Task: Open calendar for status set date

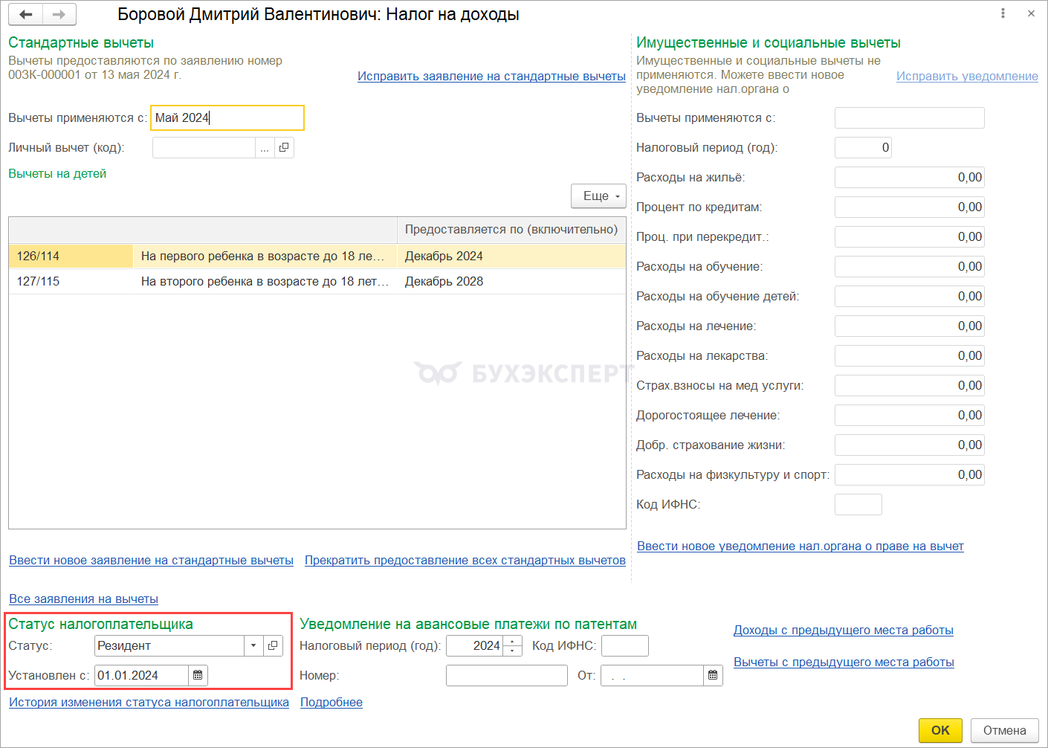Action: point(198,675)
